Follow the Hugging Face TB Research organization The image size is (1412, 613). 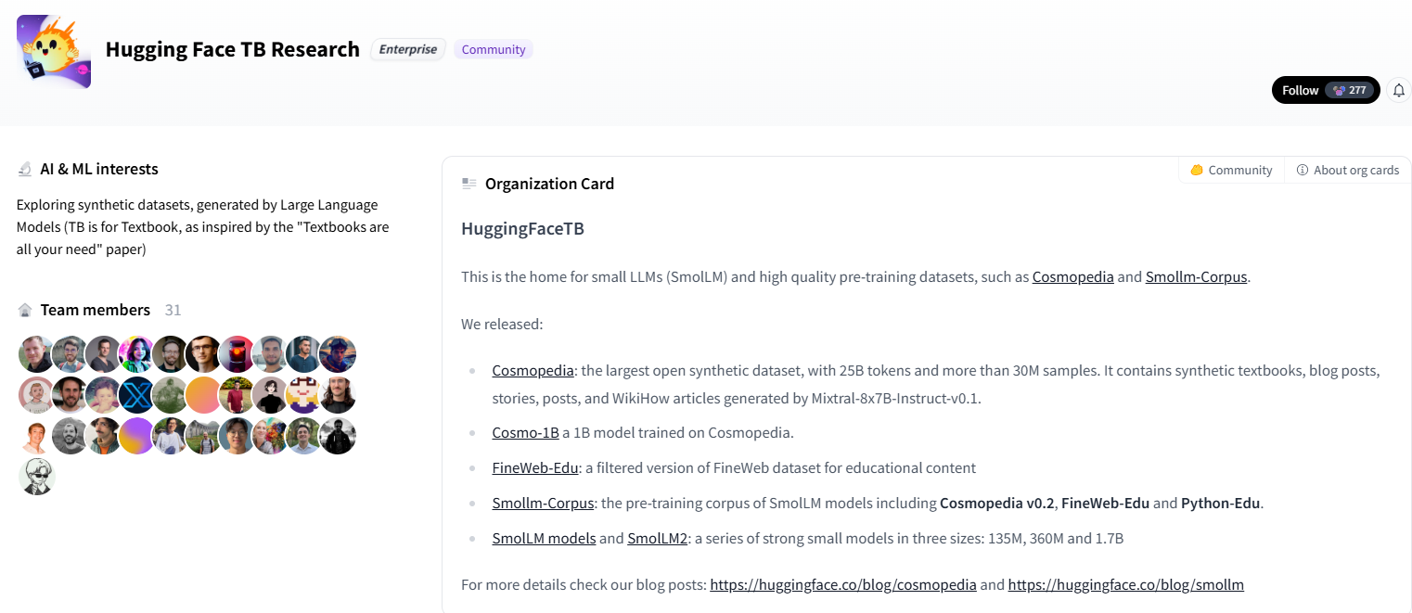(1326, 90)
